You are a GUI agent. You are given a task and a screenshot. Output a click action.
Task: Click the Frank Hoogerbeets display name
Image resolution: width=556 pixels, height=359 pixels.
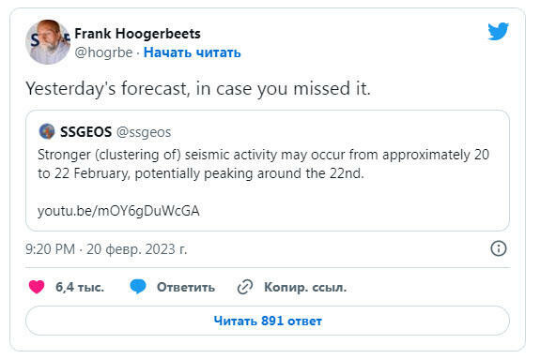point(137,34)
